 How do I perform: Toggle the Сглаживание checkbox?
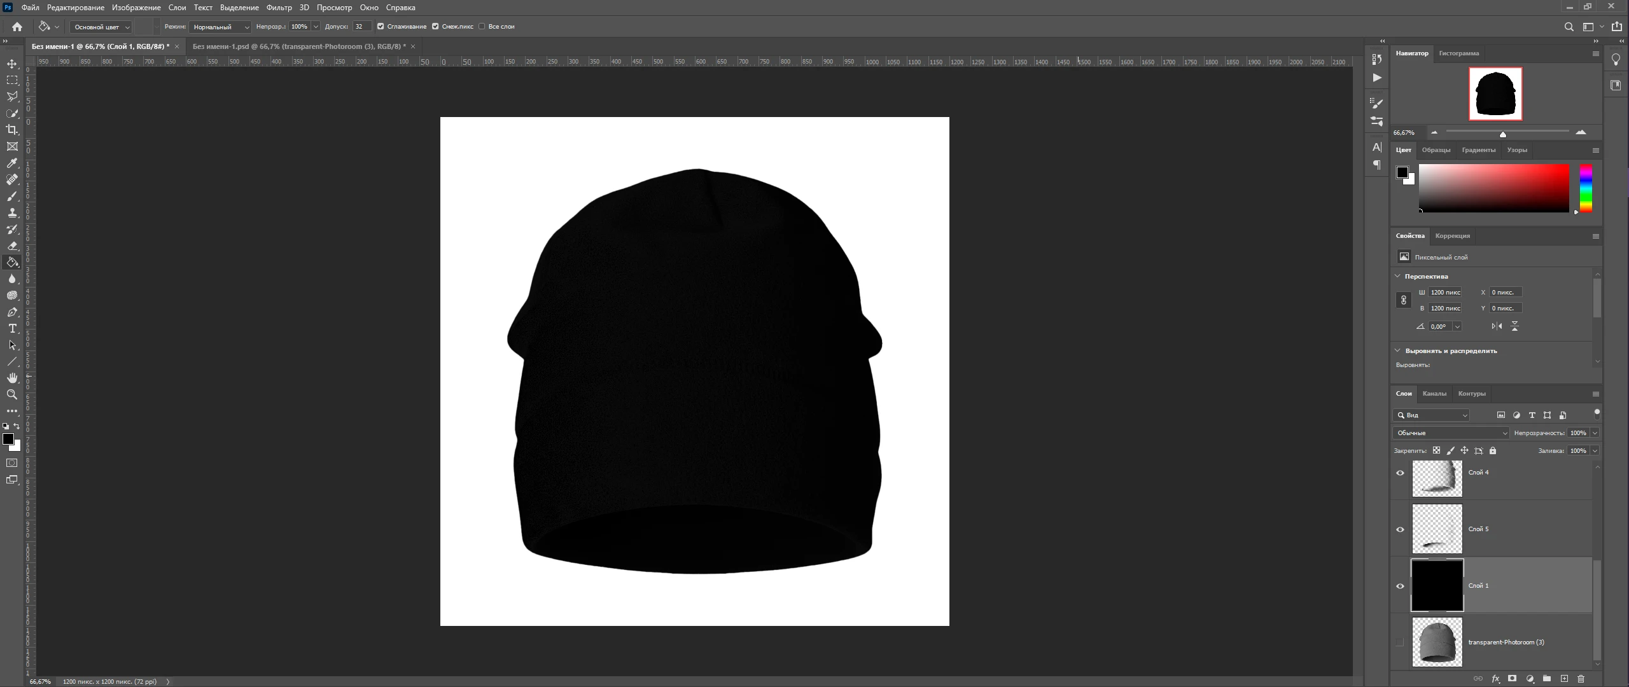(381, 27)
